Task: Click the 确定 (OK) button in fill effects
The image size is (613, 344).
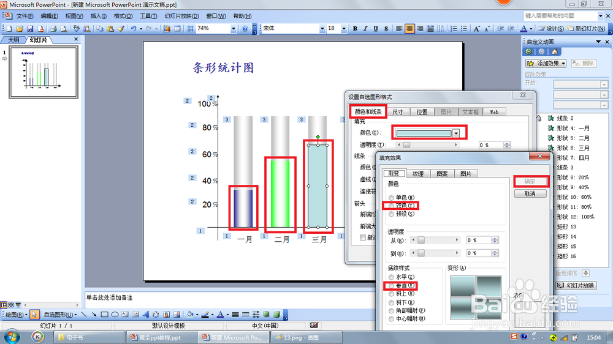Action: (x=530, y=182)
